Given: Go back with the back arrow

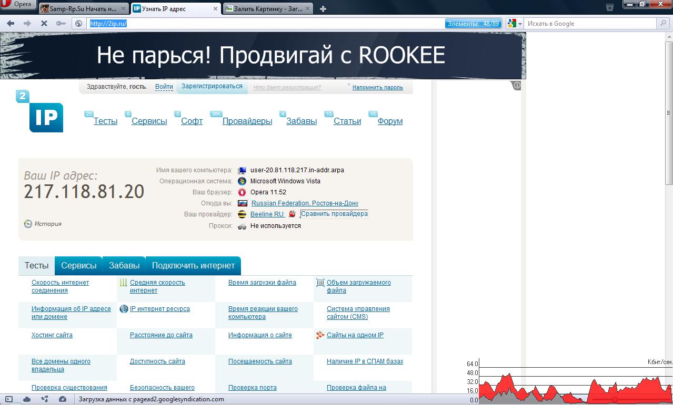Looking at the screenshot, I should tap(11, 24).
